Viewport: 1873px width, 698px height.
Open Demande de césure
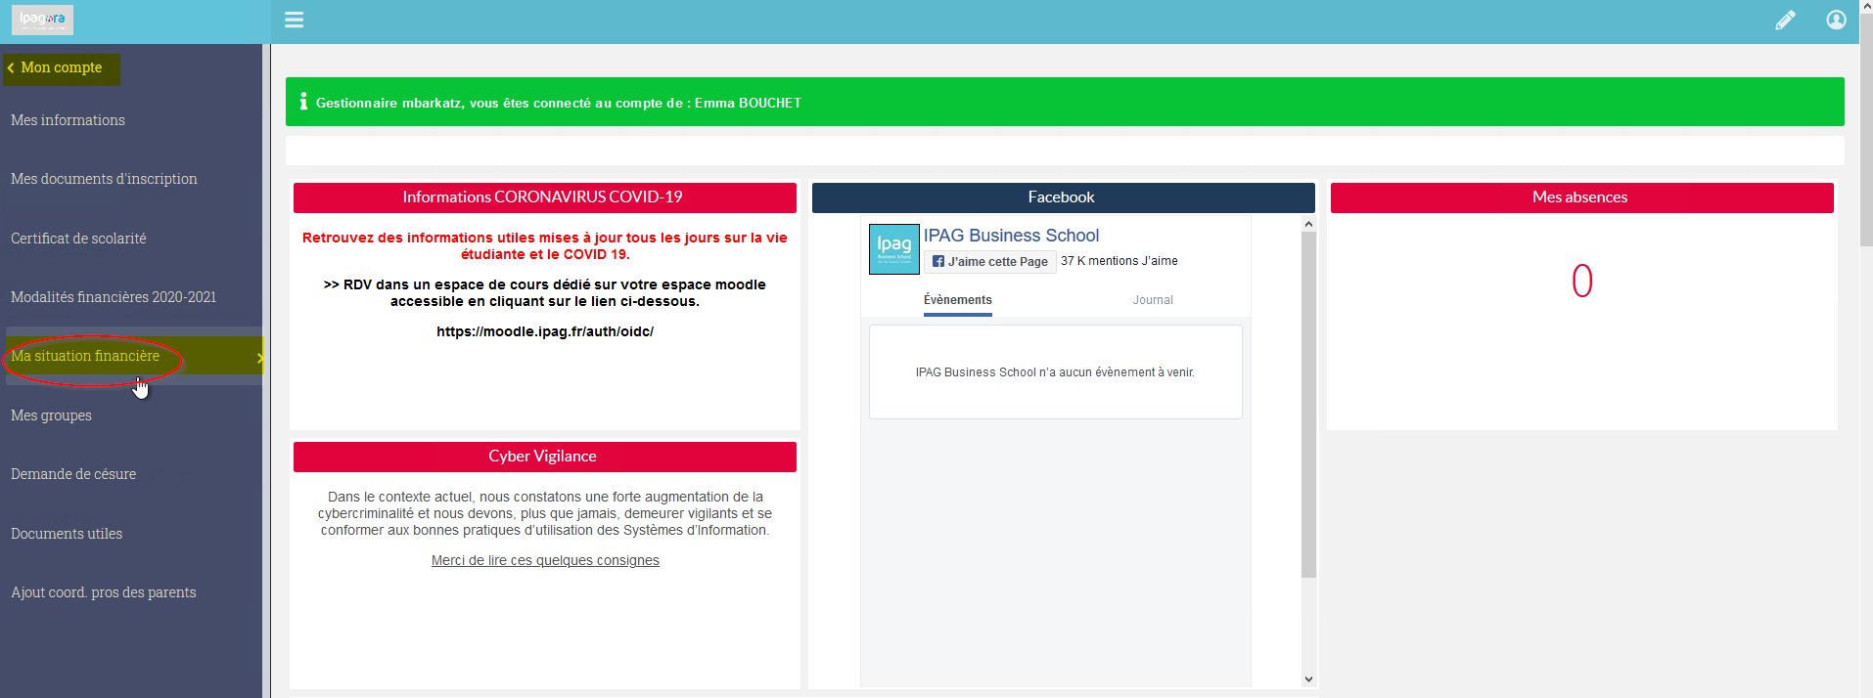click(x=73, y=474)
